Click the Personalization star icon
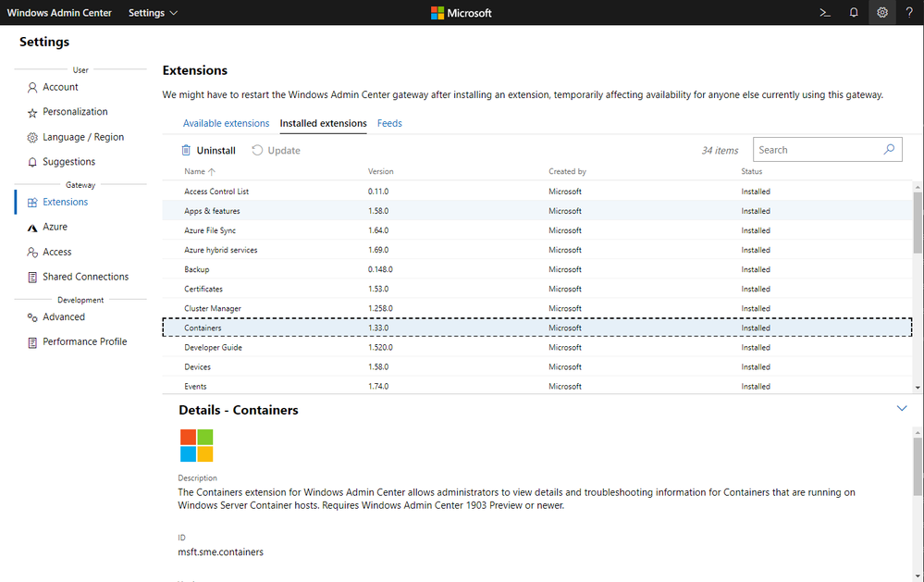This screenshot has width=924, height=582. pyautogui.click(x=32, y=112)
